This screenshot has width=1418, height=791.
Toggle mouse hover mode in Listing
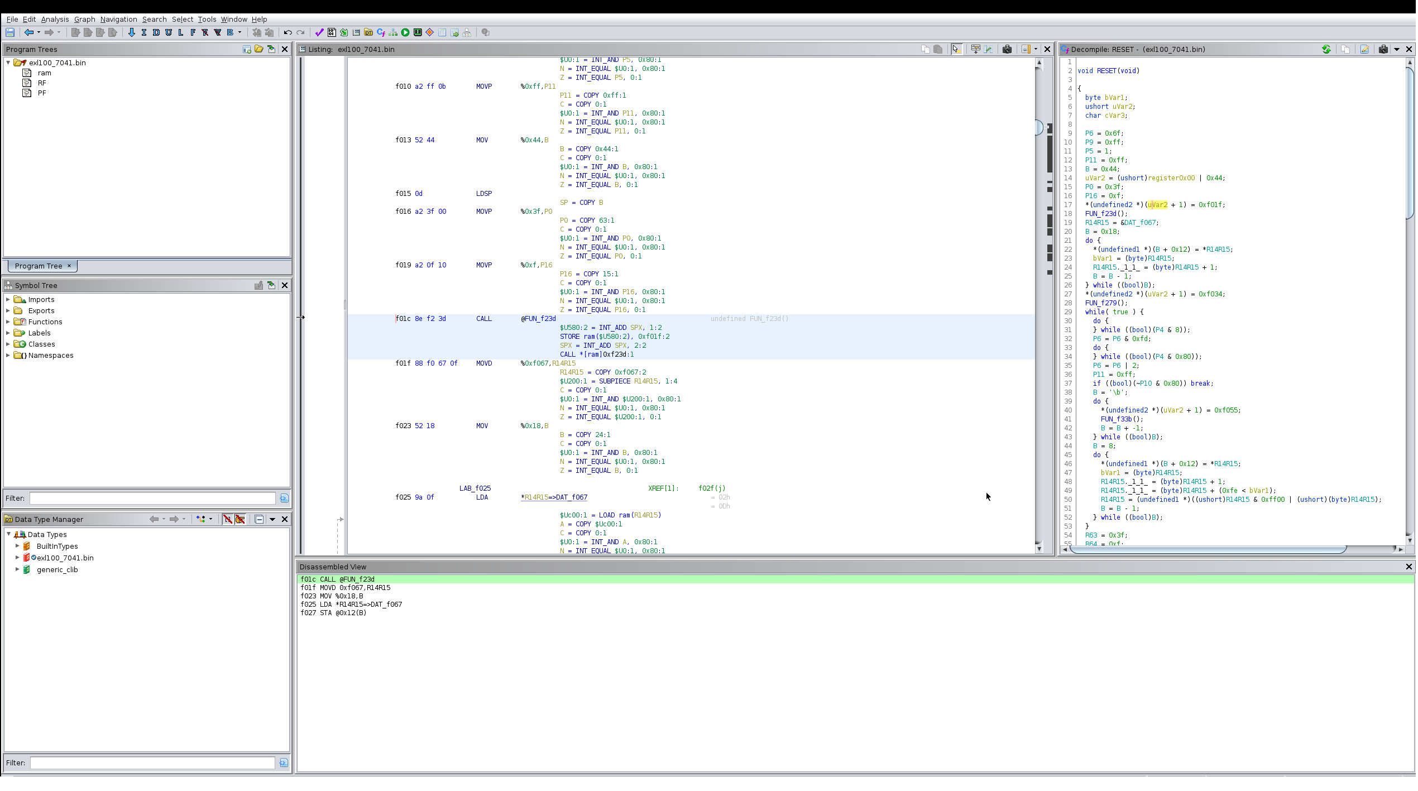pyautogui.click(x=957, y=49)
